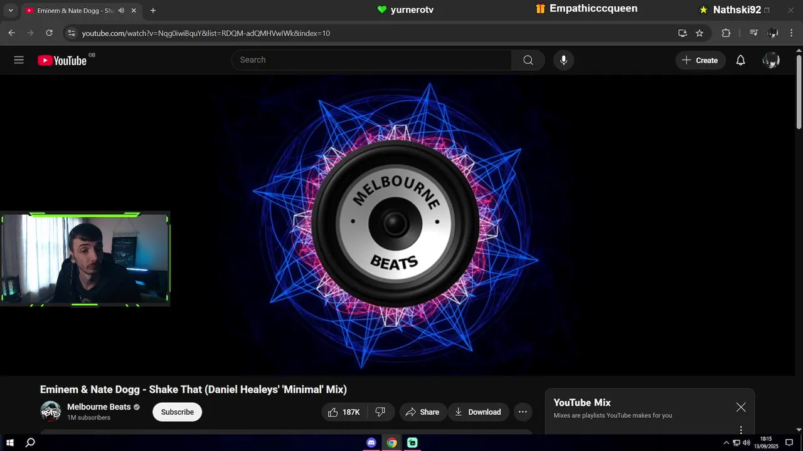
Task: Install app icon in address bar
Action: (x=683, y=33)
